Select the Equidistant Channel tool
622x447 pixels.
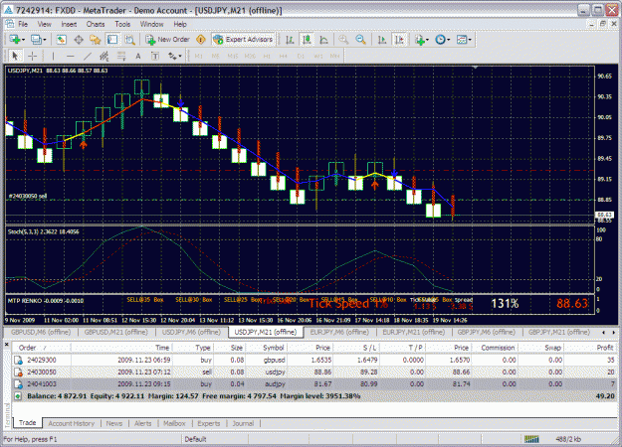click(104, 57)
